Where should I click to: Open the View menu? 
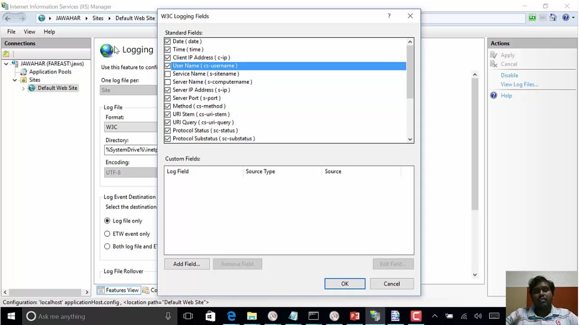[x=29, y=32]
